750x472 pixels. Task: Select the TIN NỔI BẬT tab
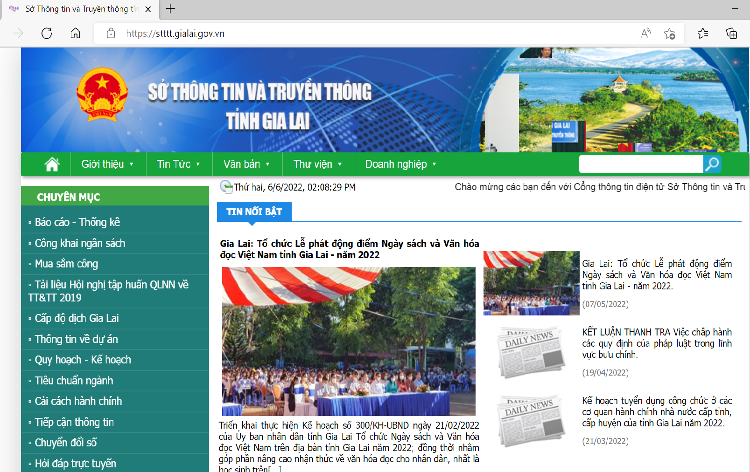point(254,212)
